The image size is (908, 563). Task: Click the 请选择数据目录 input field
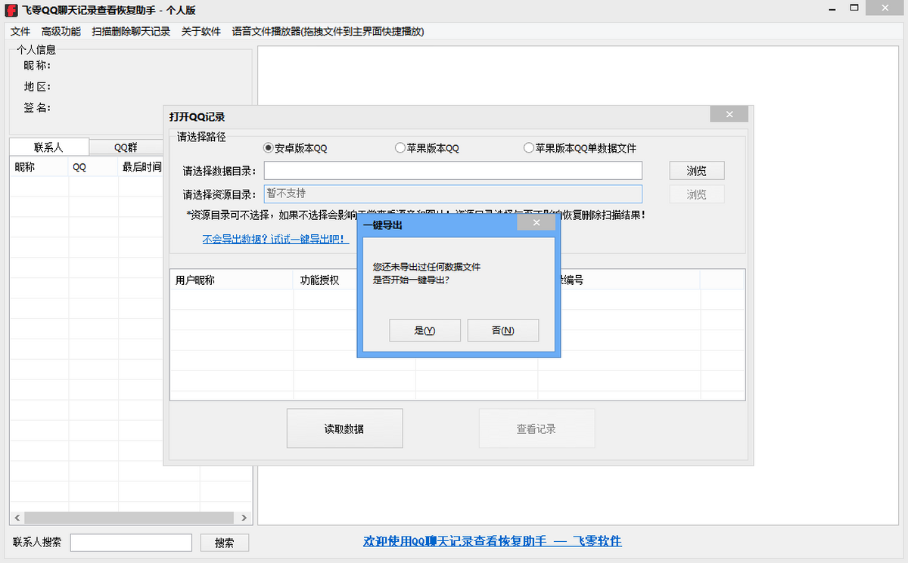pos(452,171)
